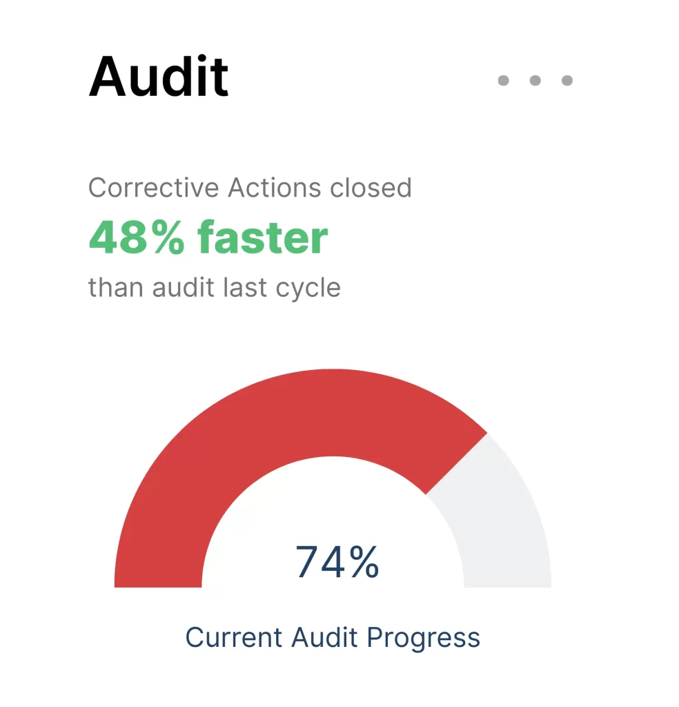
Task: Select the Audit card heading
Action: (x=159, y=77)
